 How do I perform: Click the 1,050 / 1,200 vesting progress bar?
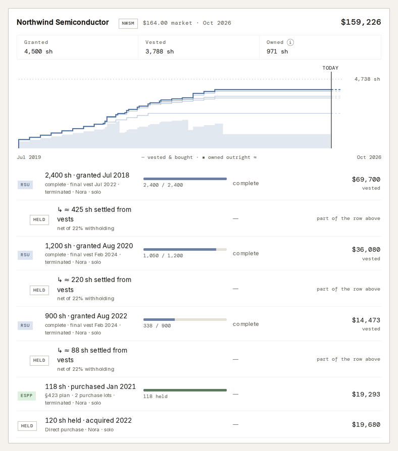tap(185, 249)
